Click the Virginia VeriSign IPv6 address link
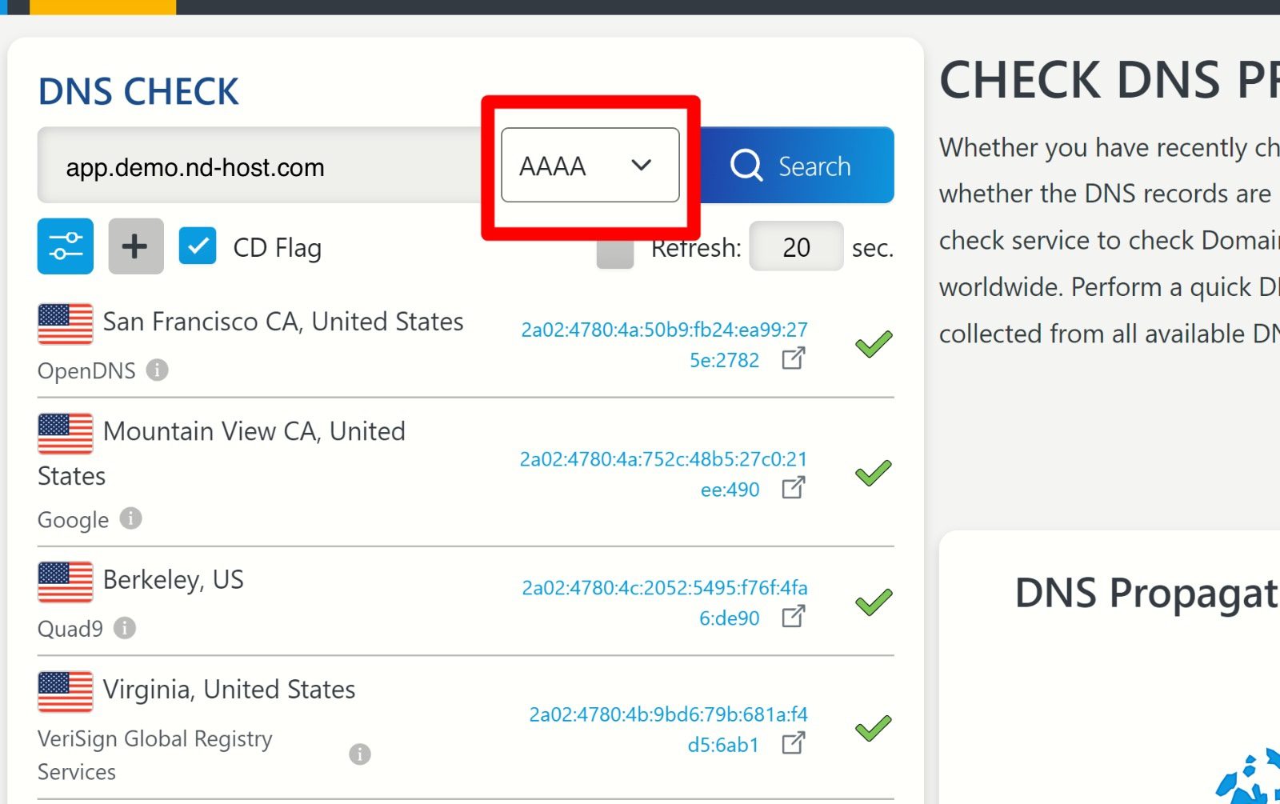Viewport: 1280px width, 804px height. 668,714
